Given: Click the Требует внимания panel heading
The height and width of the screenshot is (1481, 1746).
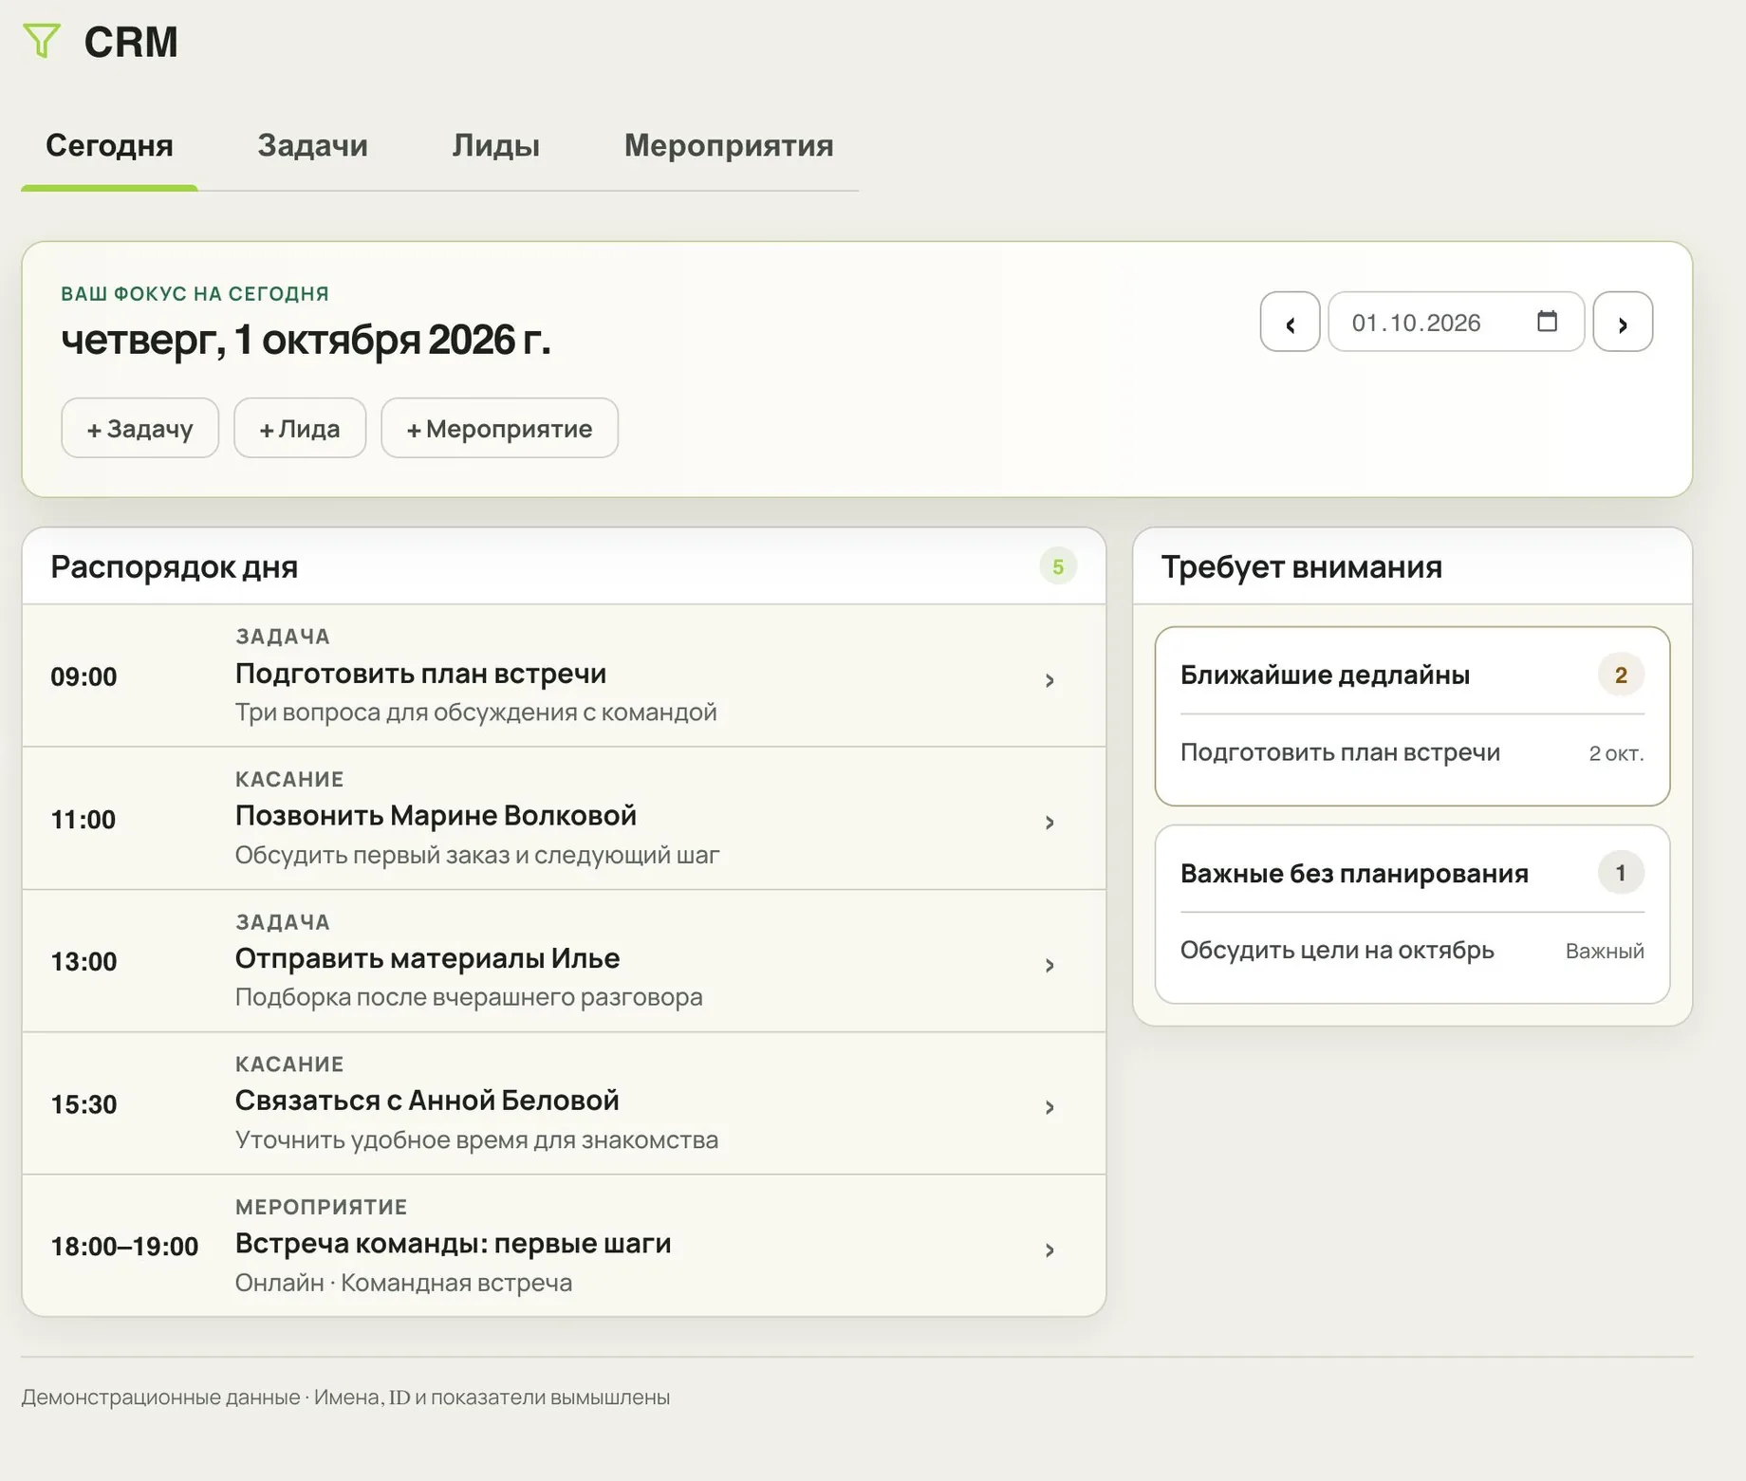Looking at the screenshot, I should point(1301,566).
